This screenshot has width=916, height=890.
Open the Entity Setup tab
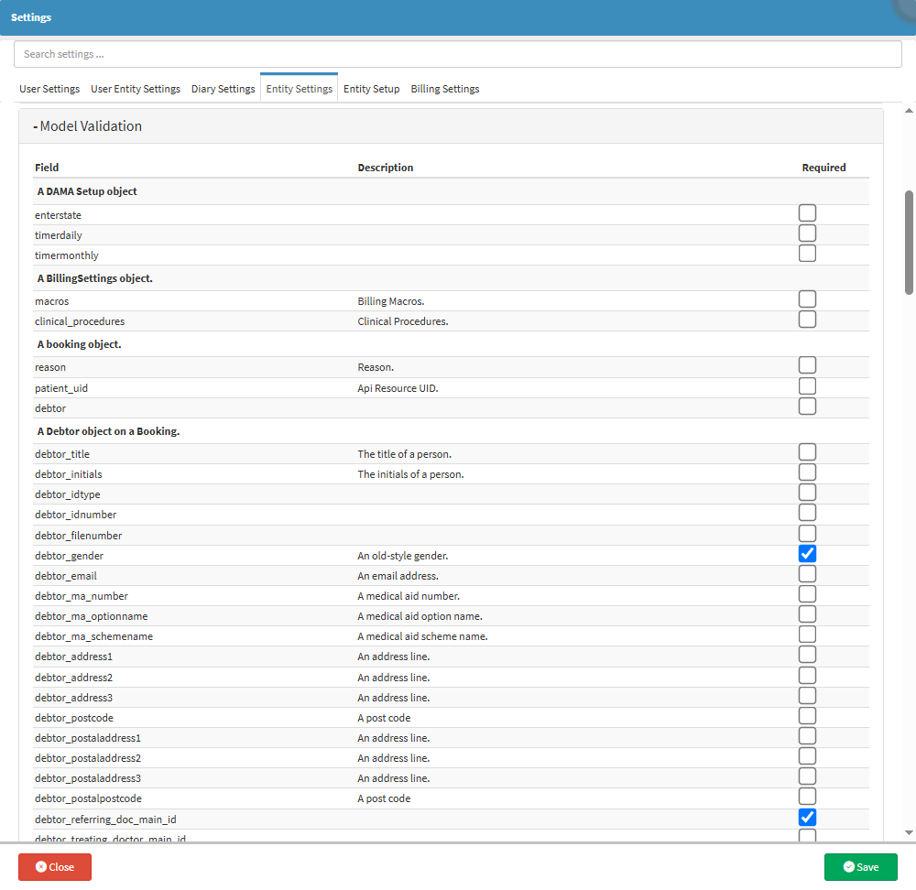[371, 89]
